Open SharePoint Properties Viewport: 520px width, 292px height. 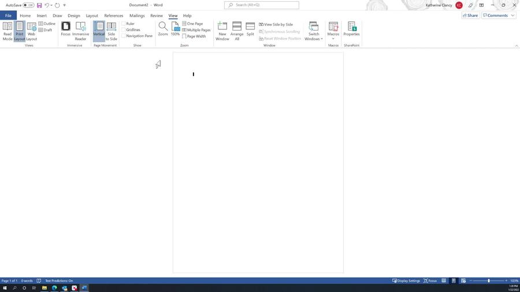click(x=351, y=29)
